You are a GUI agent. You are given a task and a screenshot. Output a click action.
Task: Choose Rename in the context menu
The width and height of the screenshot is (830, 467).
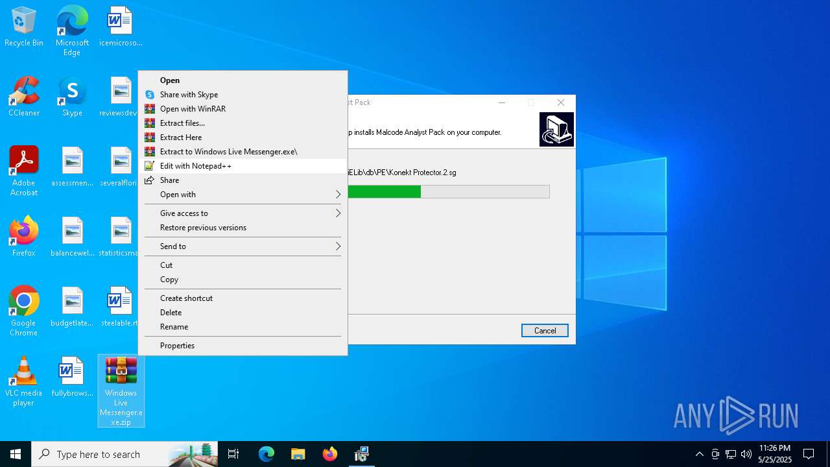tap(243, 327)
